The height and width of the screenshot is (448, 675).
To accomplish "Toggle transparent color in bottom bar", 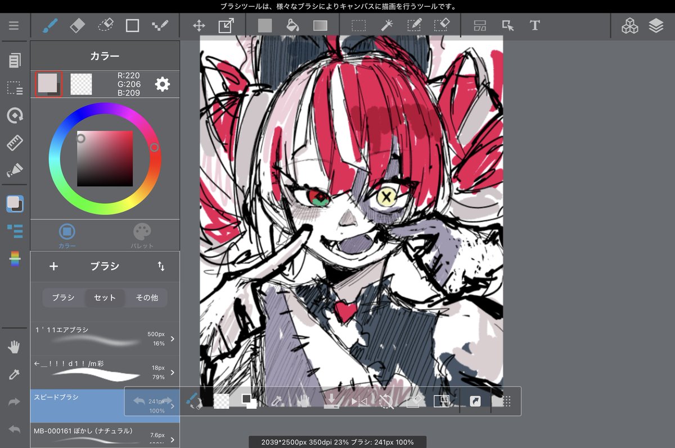I will [x=221, y=401].
